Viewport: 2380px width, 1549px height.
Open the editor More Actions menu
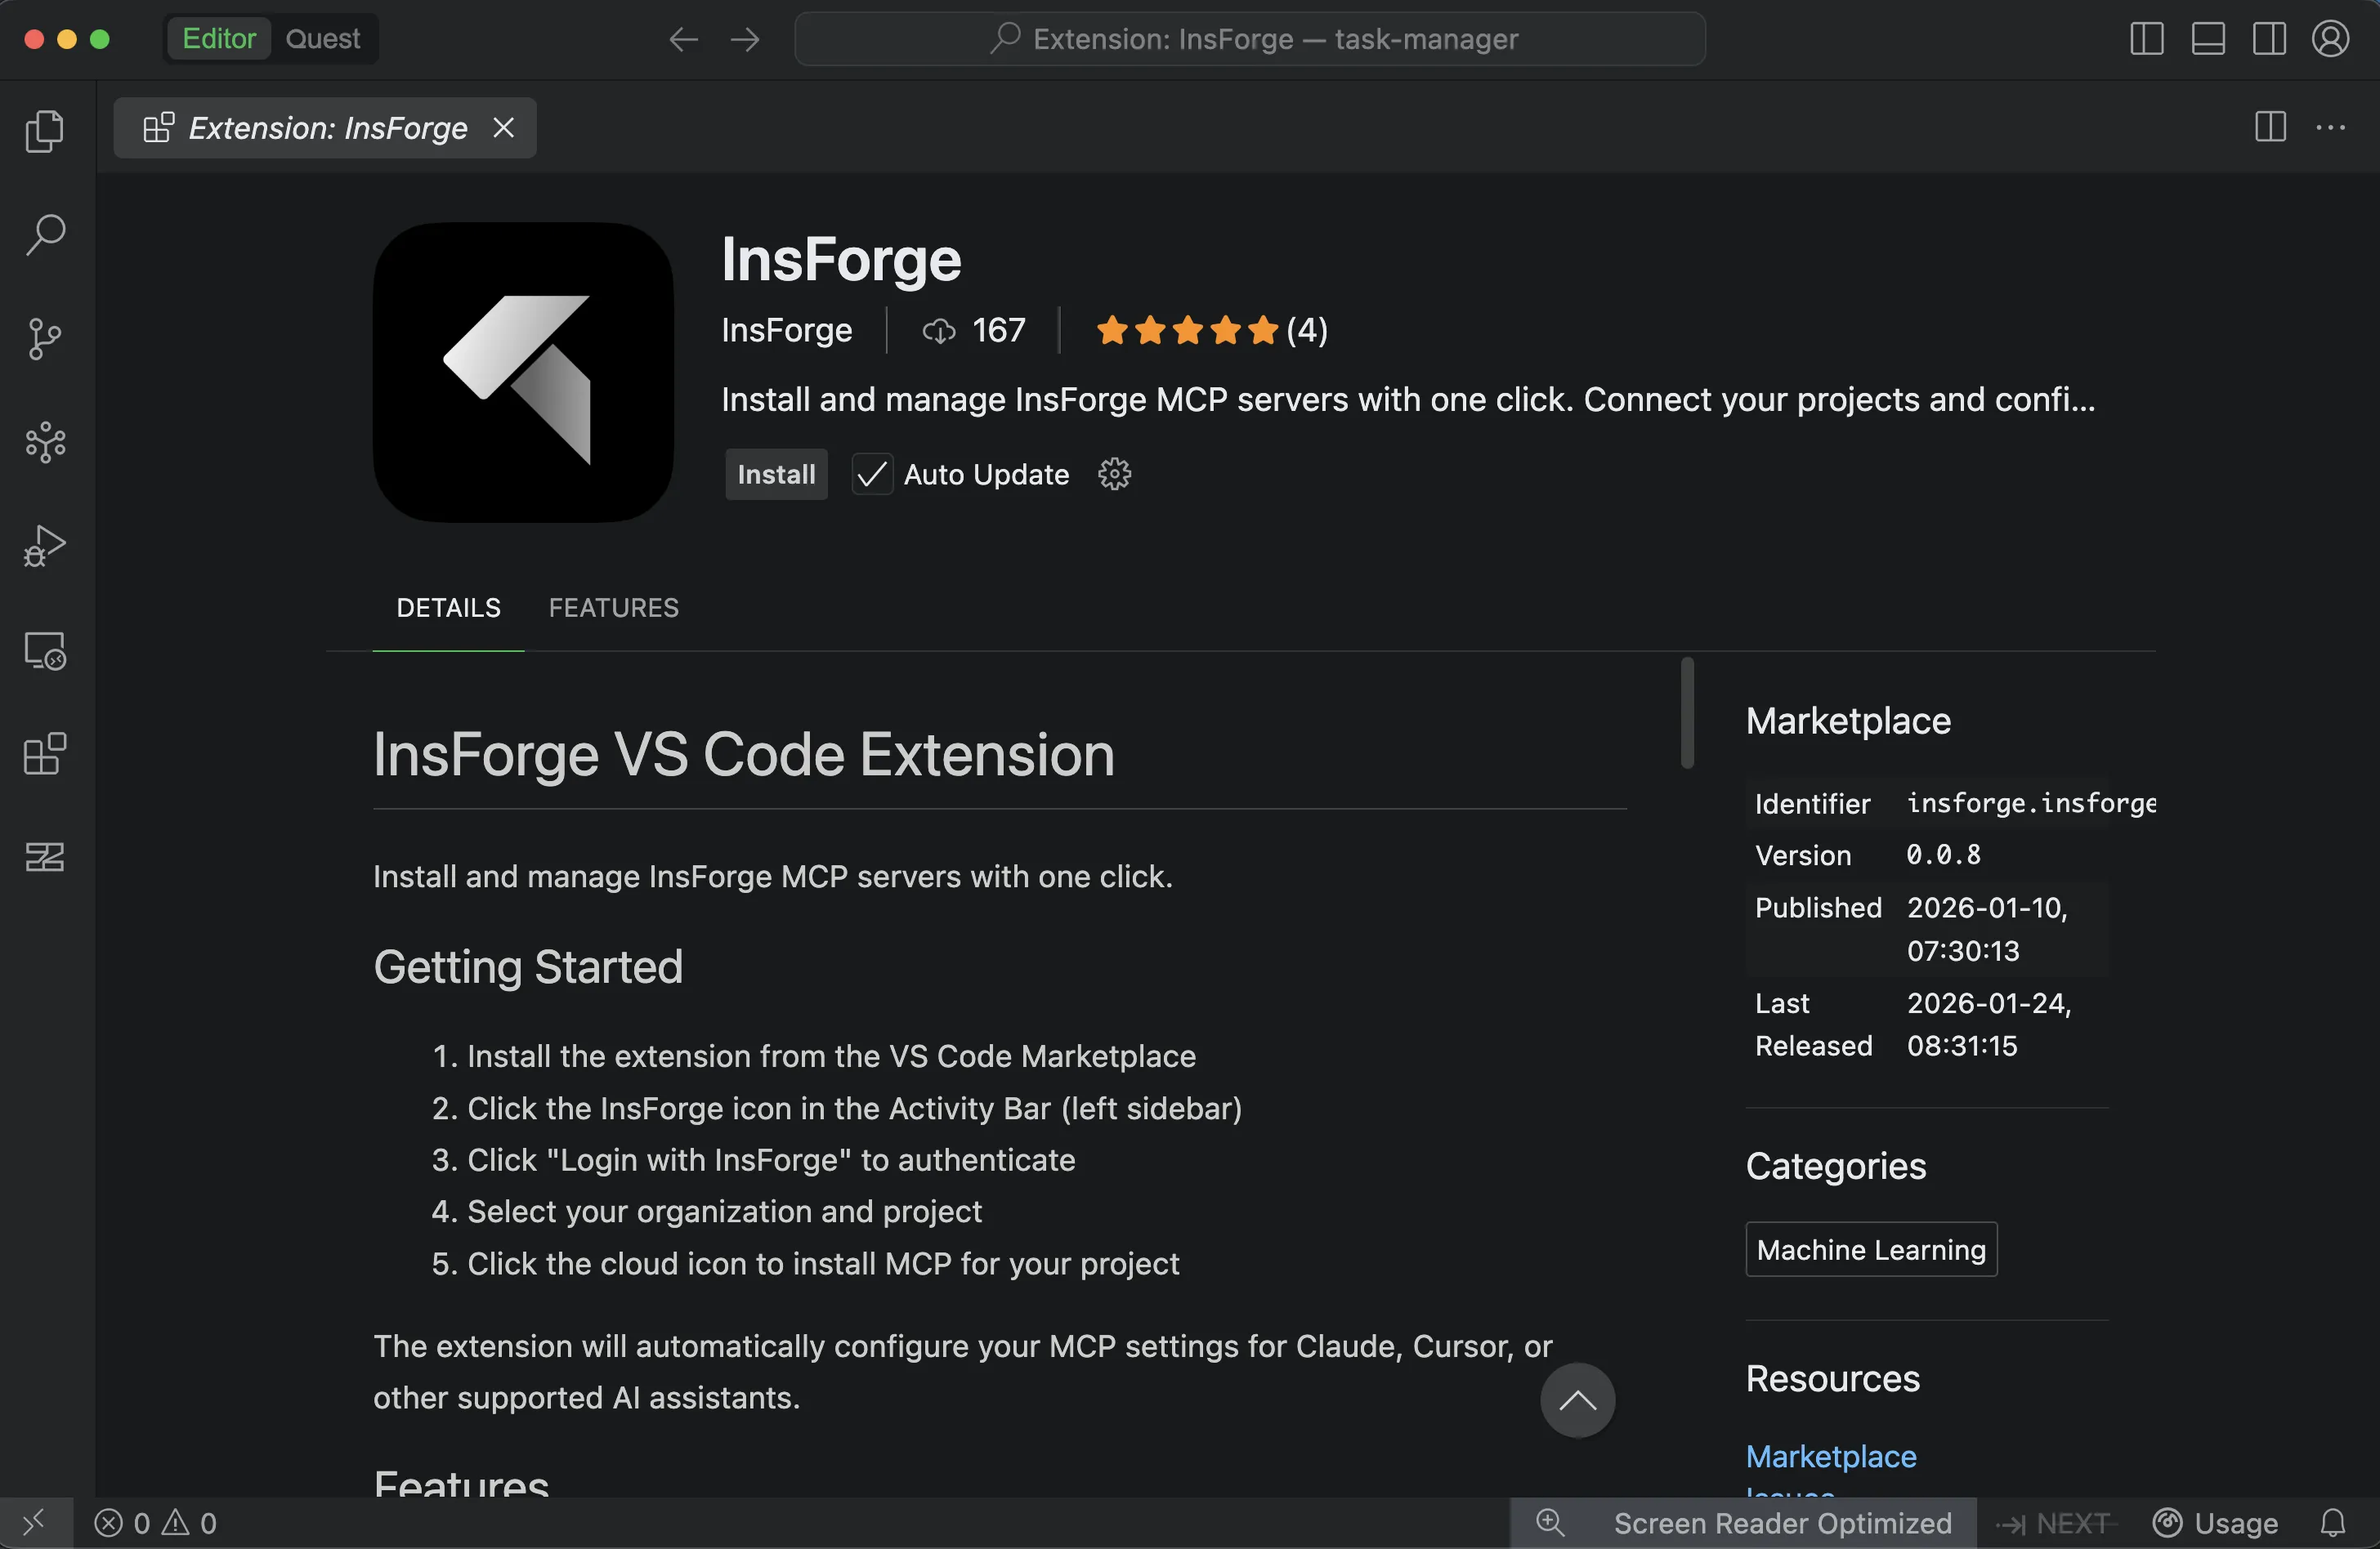tap(2331, 127)
